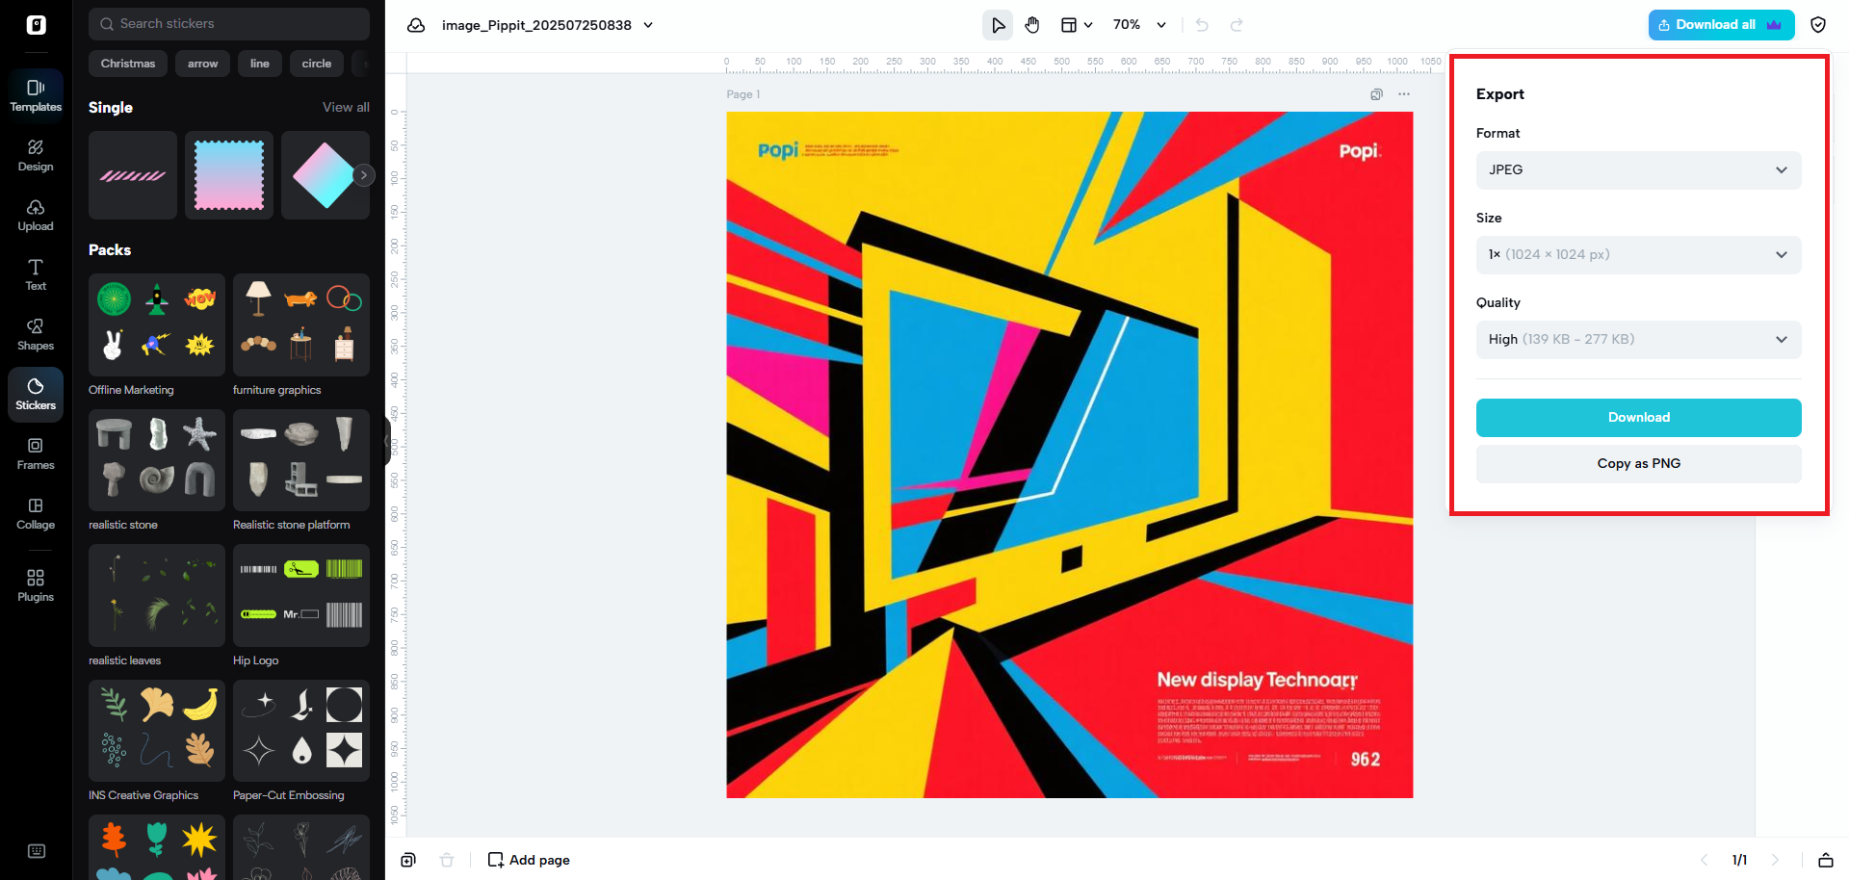Click Copy as PNG
Screen dimensions: 1849x880
pos(1637,463)
